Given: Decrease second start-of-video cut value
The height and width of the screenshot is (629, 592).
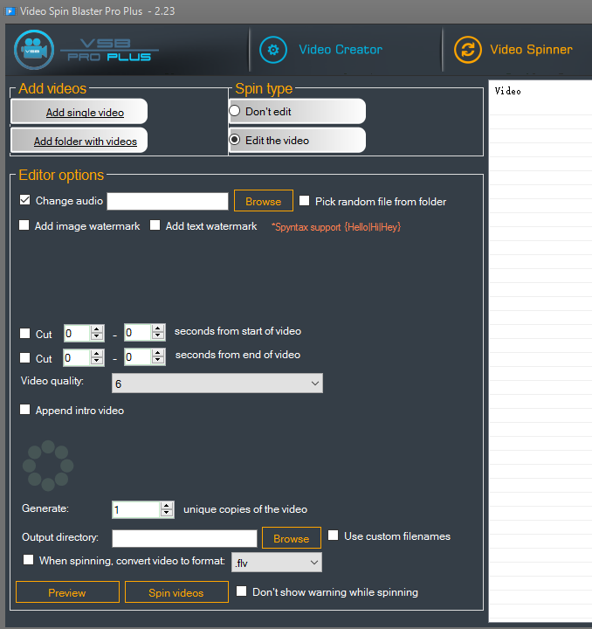Looking at the screenshot, I should click(x=158, y=336).
